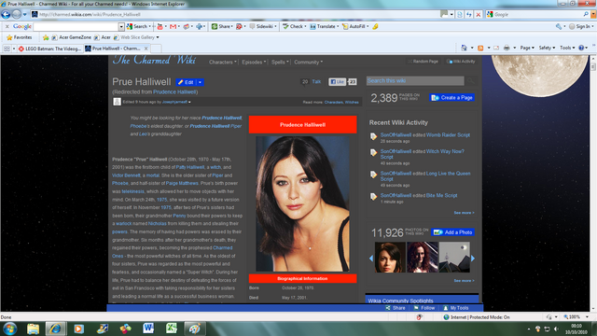Image resolution: width=597 pixels, height=336 pixels.
Task: Click the Gmail icon in Google toolbar
Action: (173, 26)
